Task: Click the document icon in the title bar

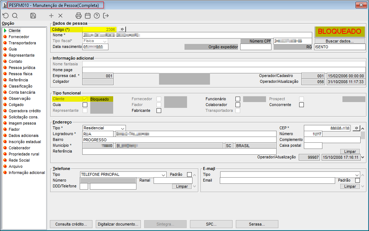Action: [x=4, y=5]
